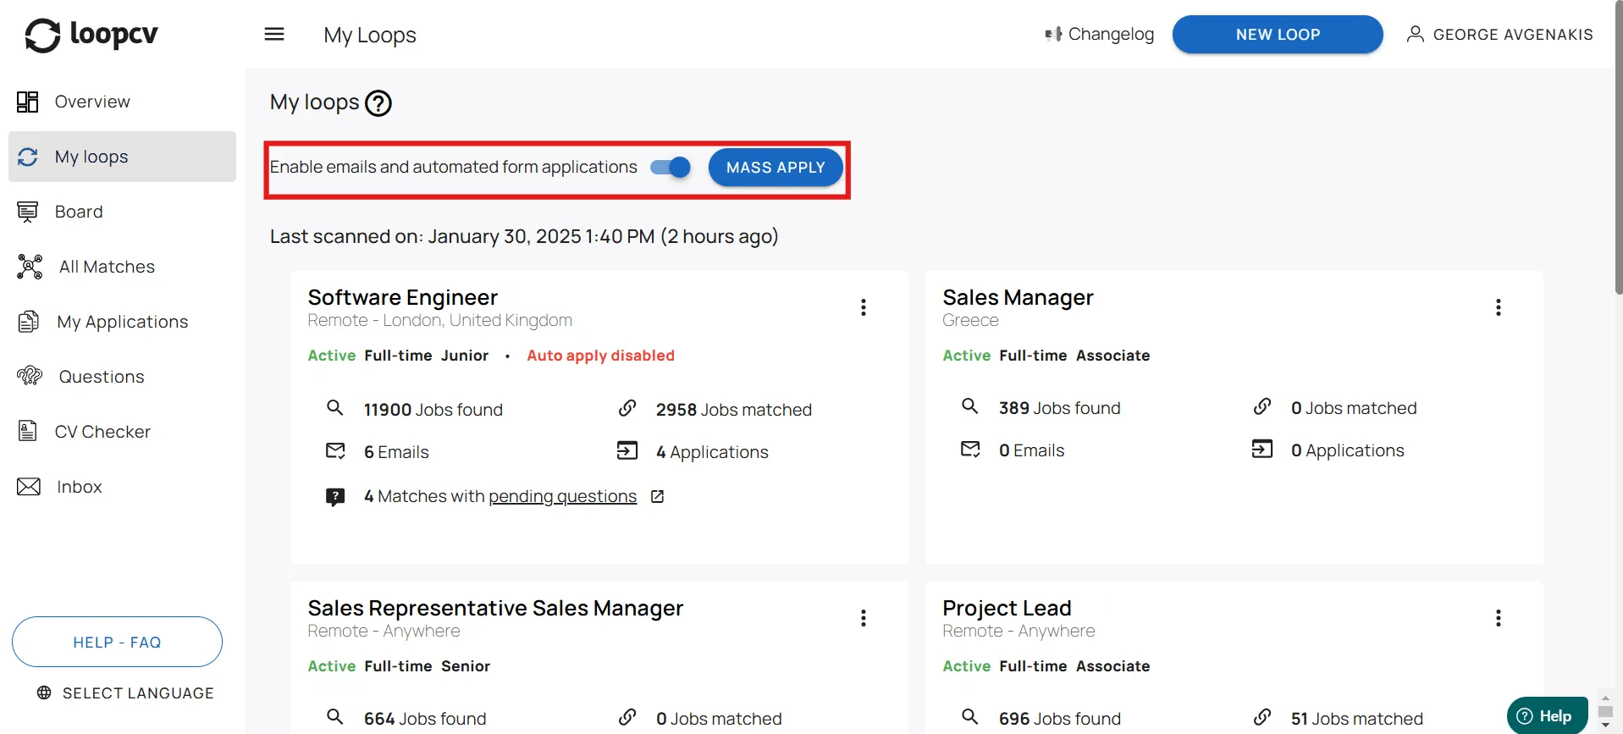Click the All Matches network icon
1623x734 pixels.
(30, 267)
